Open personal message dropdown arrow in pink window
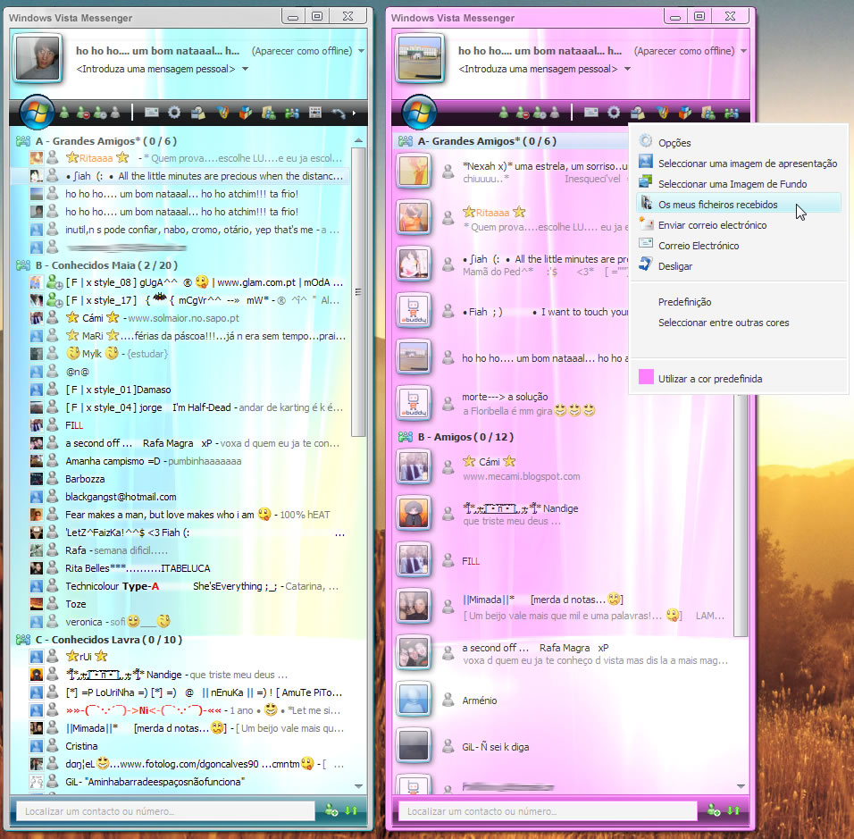Image resolution: width=854 pixels, height=839 pixels. [627, 69]
